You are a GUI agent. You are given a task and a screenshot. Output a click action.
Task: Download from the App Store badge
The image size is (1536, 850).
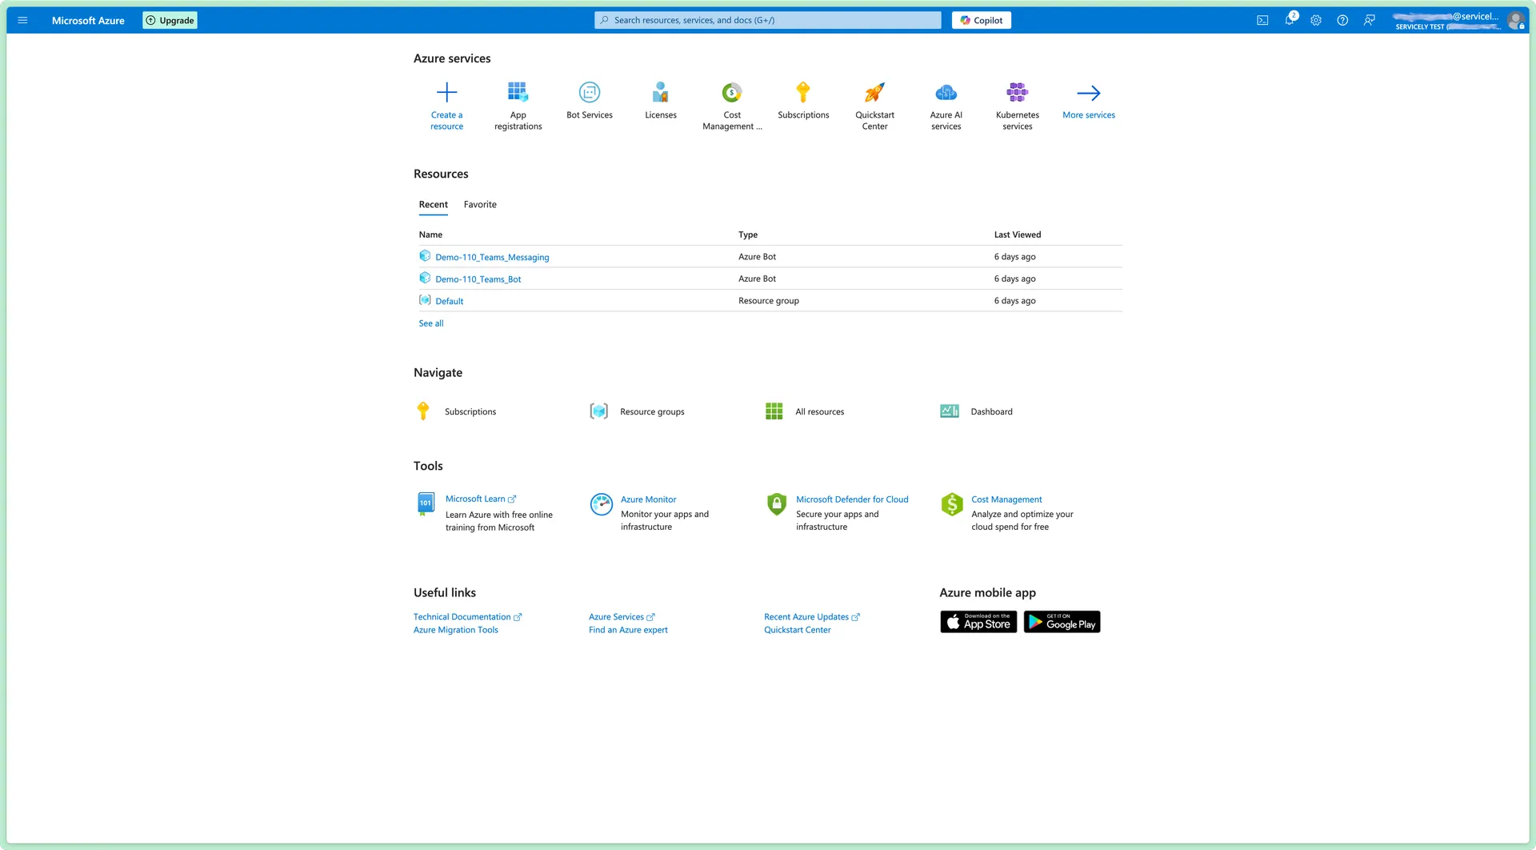coord(978,622)
